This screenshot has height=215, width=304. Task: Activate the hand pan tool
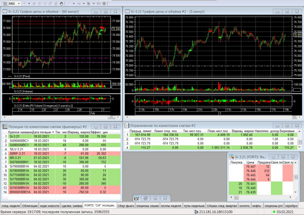pos(61,4)
